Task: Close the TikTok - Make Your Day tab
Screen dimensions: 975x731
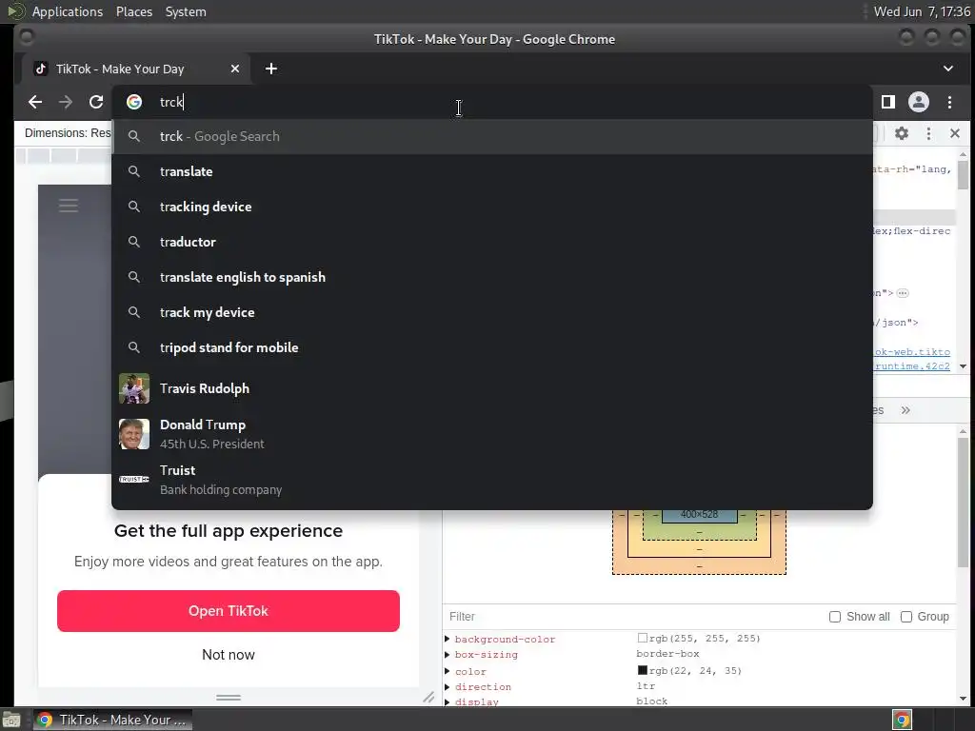Action: pos(235,69)
